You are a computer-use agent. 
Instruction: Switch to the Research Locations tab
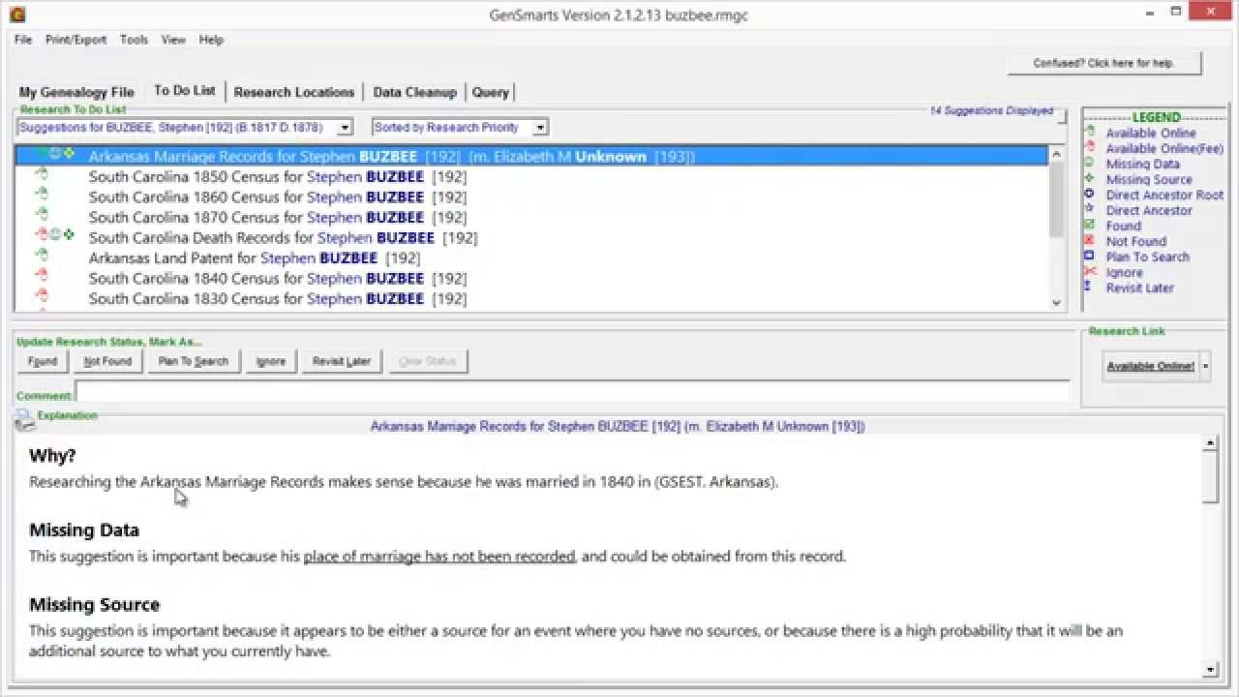(293, 92)
